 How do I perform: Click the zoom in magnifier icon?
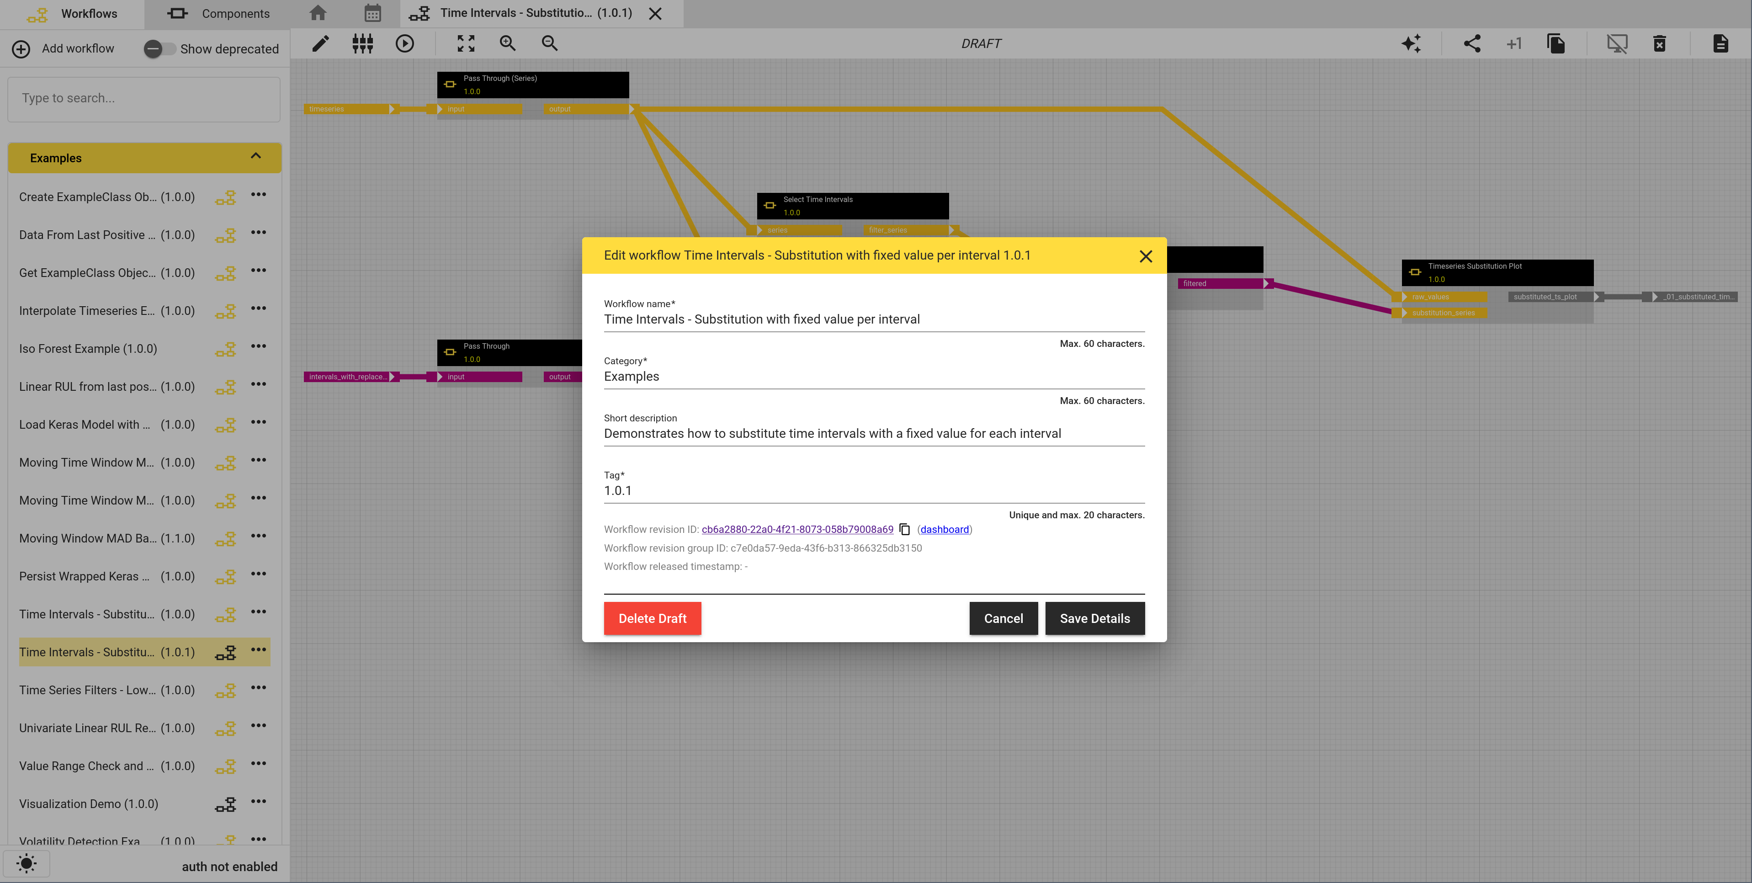coord(508,43)
